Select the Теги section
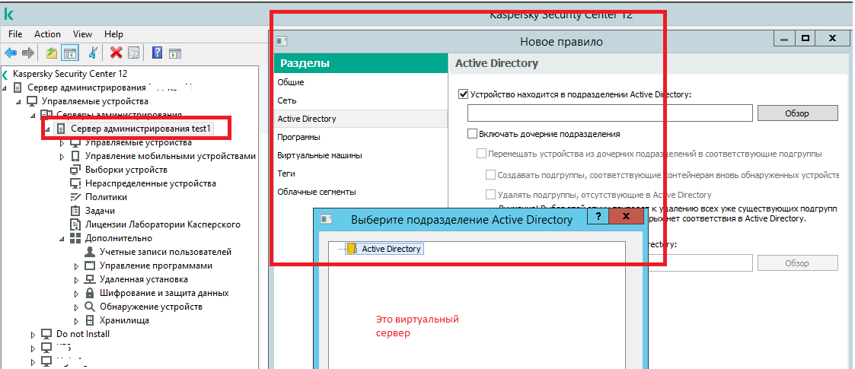 (360, 173)
